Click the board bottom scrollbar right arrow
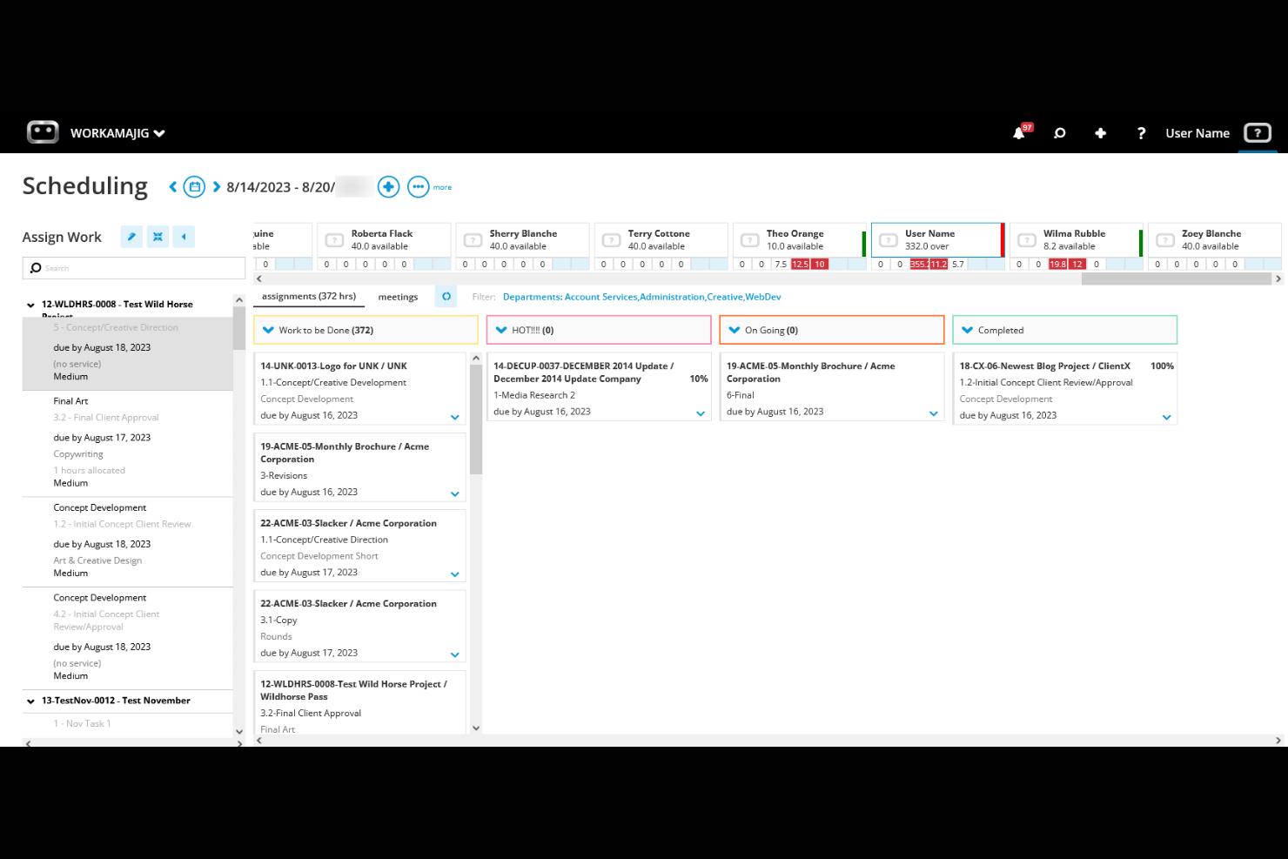Image resolution: width=1288 pixels, height=859 pixels. tap(1278, 741)
